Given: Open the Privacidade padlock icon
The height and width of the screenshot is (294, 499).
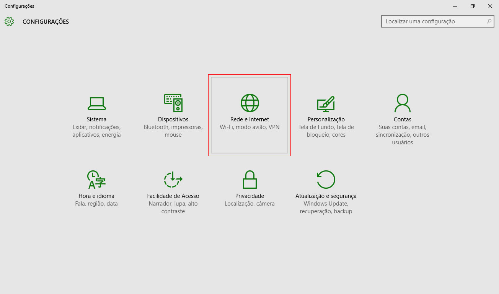Looking at the screenshot, I should click(x=249, y=179).
